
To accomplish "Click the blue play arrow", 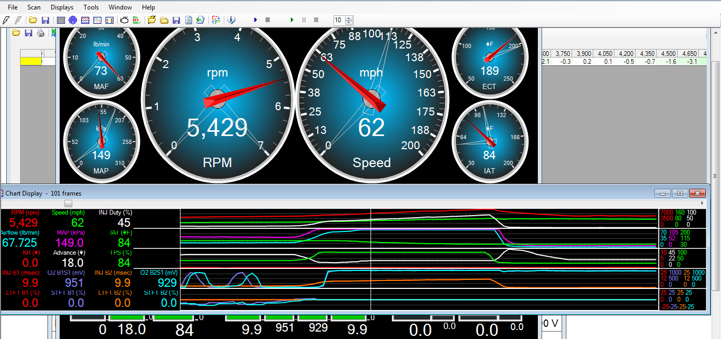I will click(255, 20).
